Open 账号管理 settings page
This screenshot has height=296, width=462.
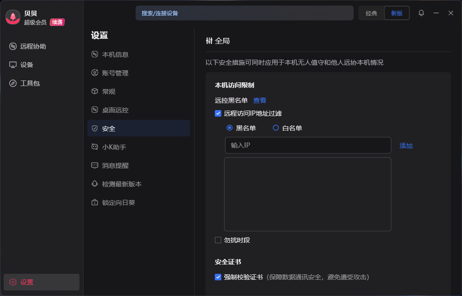pos(115,73)
